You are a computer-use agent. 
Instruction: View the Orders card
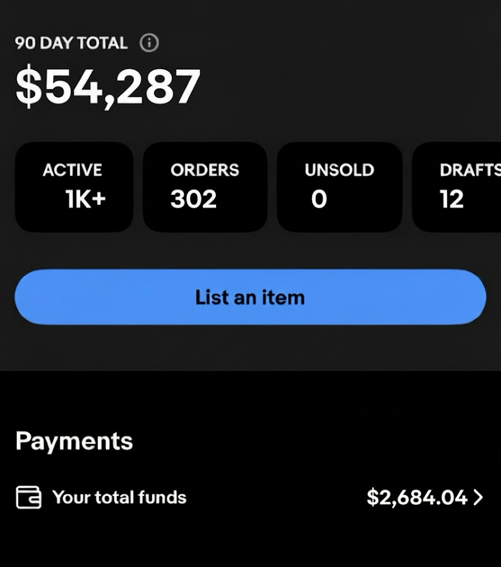point(205,187)
